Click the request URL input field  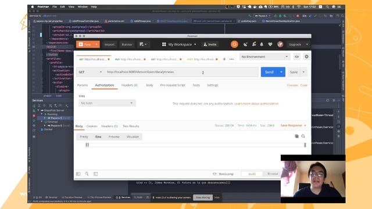tap(181, 72)
